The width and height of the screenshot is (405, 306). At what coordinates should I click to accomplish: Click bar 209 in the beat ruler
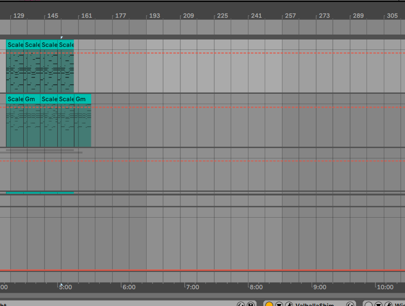[x=189, y=16]
